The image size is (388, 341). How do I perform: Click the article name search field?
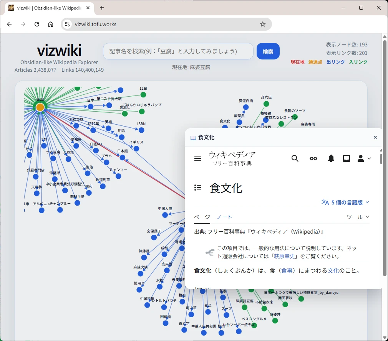point(178,51)
